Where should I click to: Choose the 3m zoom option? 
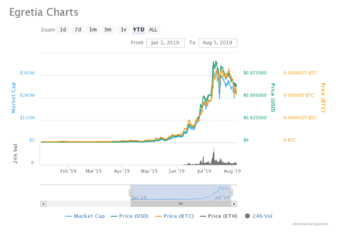point(108,30)
